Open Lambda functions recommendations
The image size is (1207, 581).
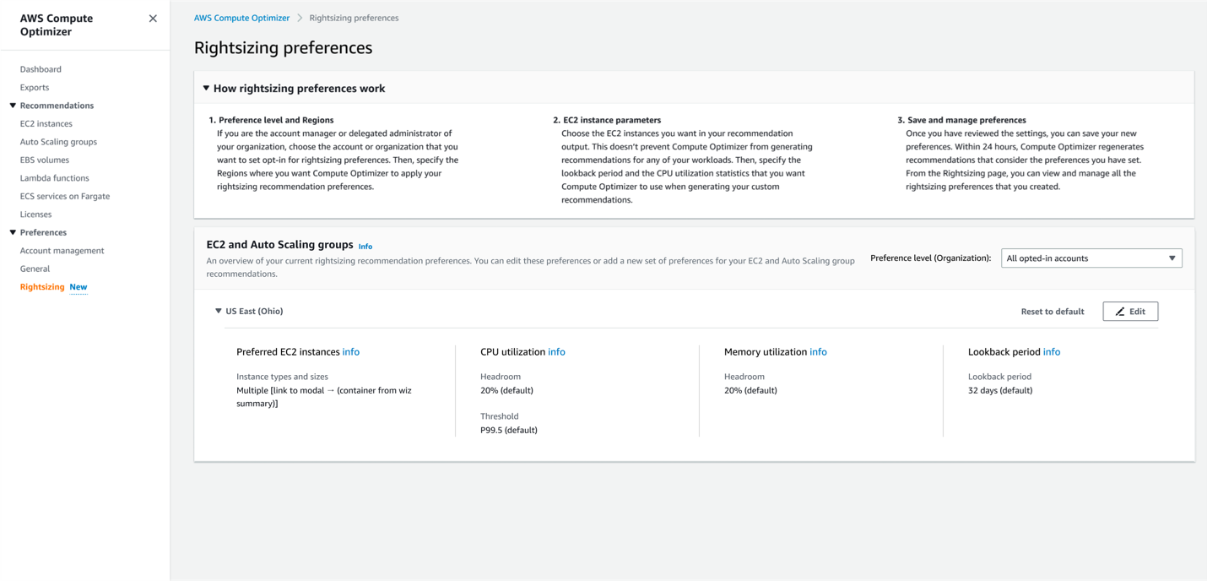[x=55, y=178]
